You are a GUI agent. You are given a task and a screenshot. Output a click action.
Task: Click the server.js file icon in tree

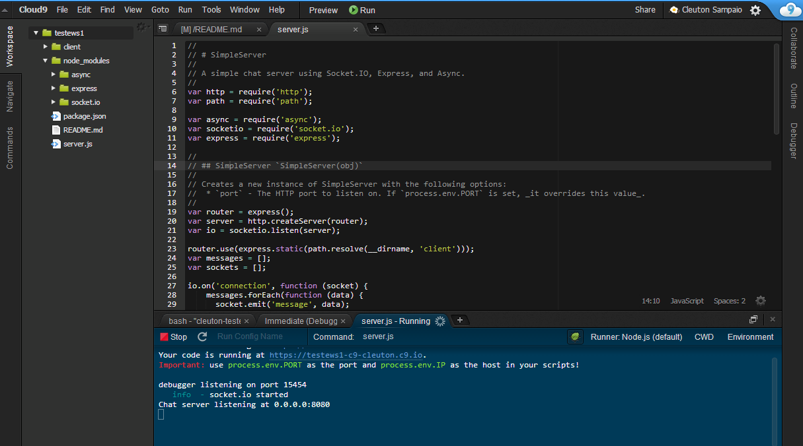(56, 144)
